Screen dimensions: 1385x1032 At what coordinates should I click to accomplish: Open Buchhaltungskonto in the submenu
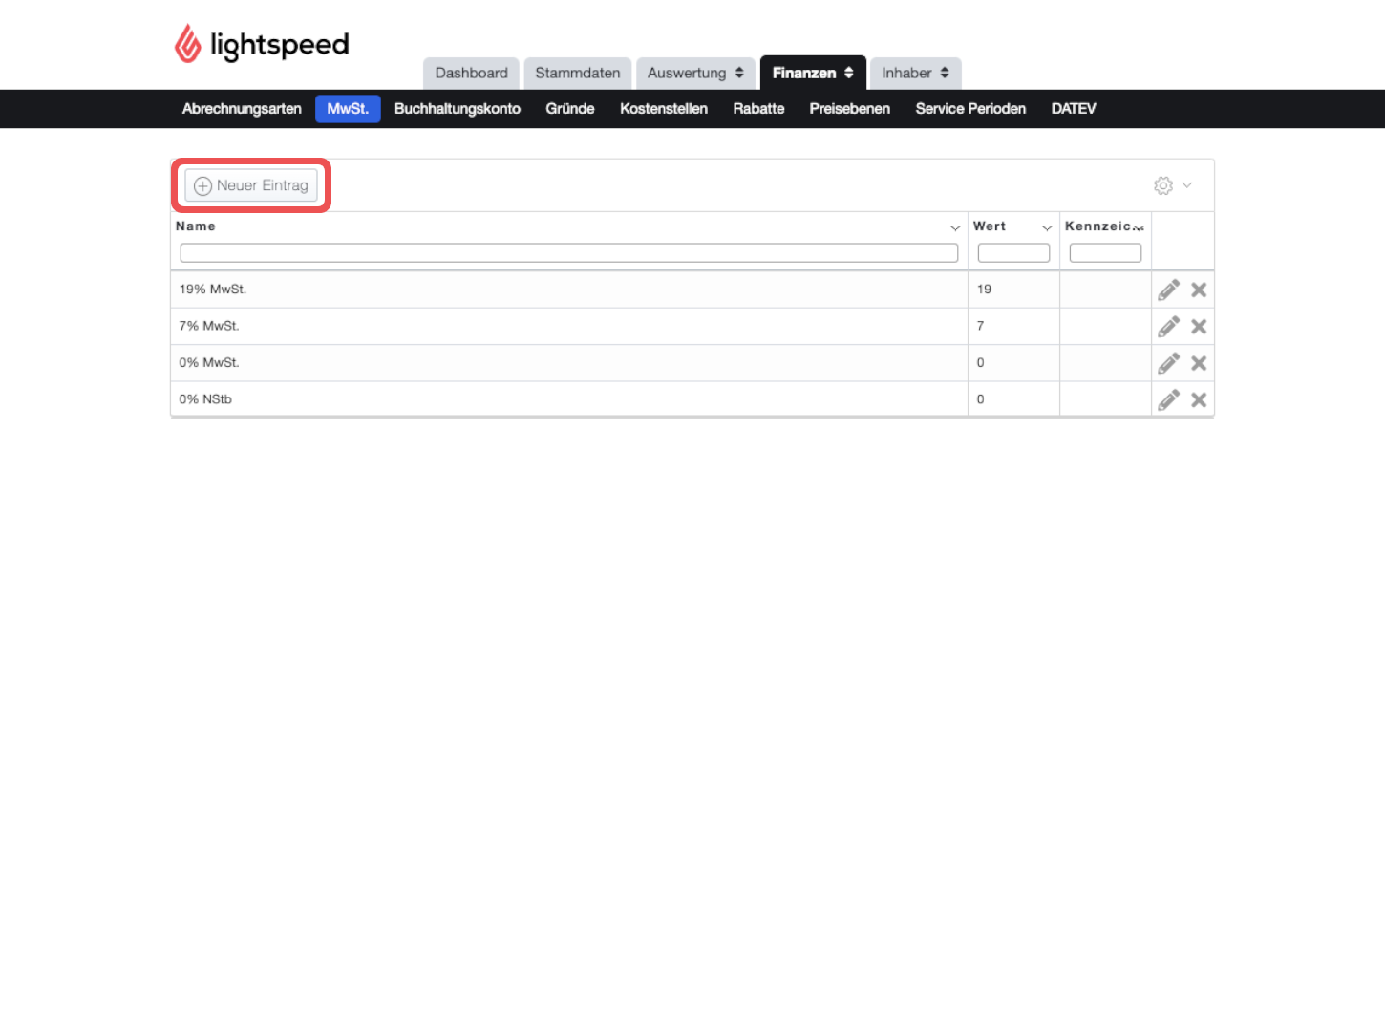click(x=458, y=109)
